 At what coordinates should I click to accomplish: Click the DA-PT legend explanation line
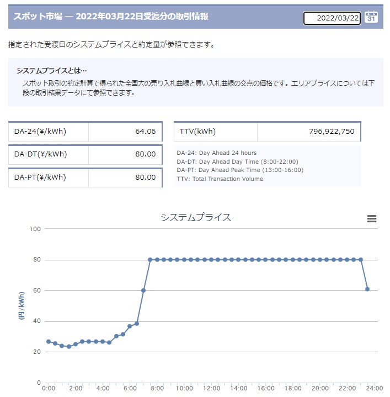240,170
